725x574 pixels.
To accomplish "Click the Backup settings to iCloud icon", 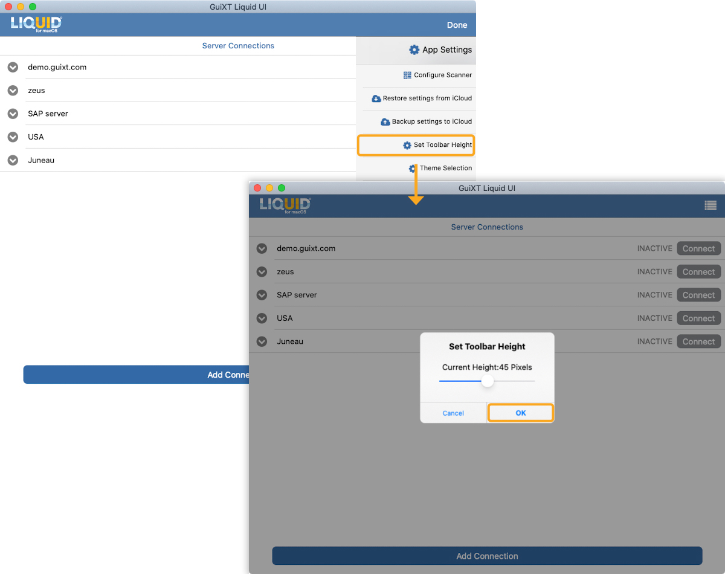I will (385, 122).
